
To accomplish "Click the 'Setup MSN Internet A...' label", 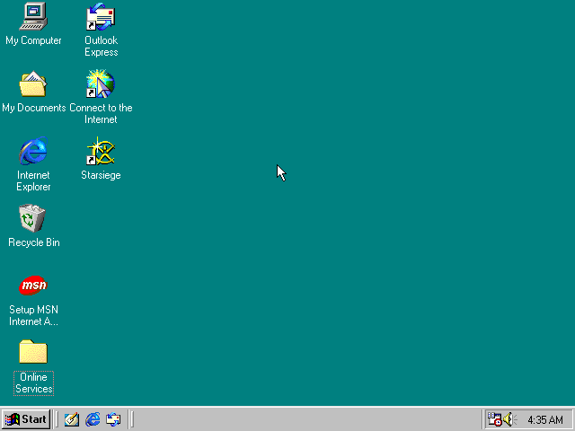I will (33, 315).
